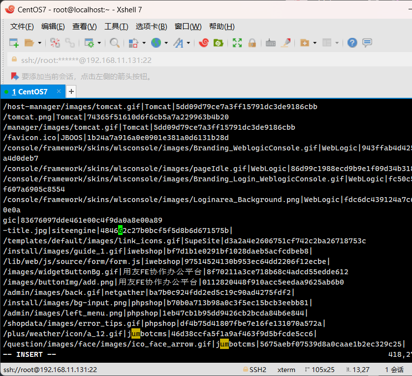
Task: Click the padlock lock-screen icon
Action: coord(252,43)
